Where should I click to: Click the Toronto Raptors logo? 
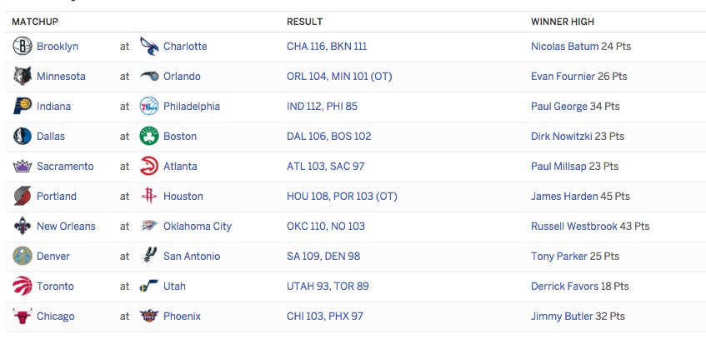point(22,286)
